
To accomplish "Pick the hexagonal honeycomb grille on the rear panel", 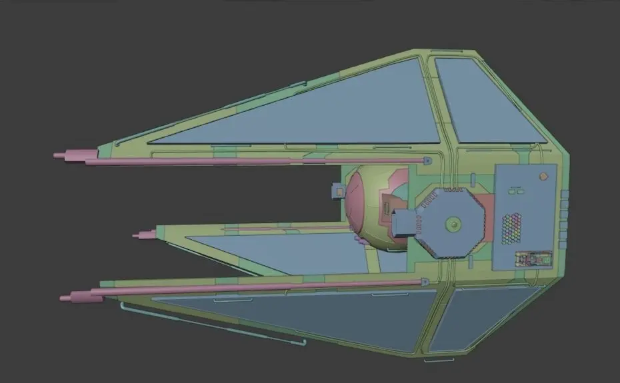I will 511,228.
